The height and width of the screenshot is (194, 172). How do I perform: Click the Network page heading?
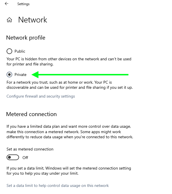point(32,20)
